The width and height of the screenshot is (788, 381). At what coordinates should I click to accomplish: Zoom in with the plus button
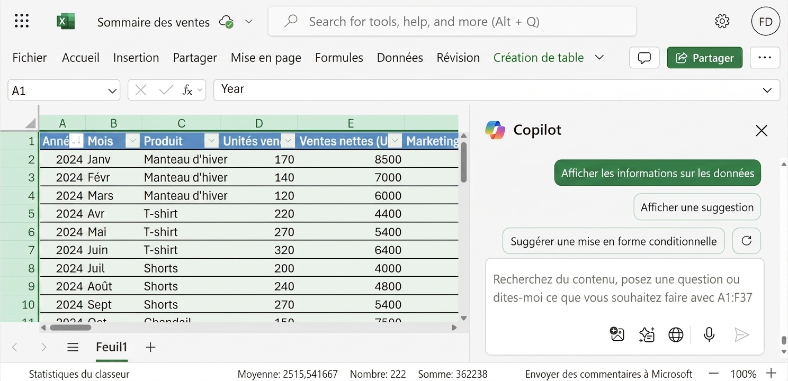[x=772, y=374]
